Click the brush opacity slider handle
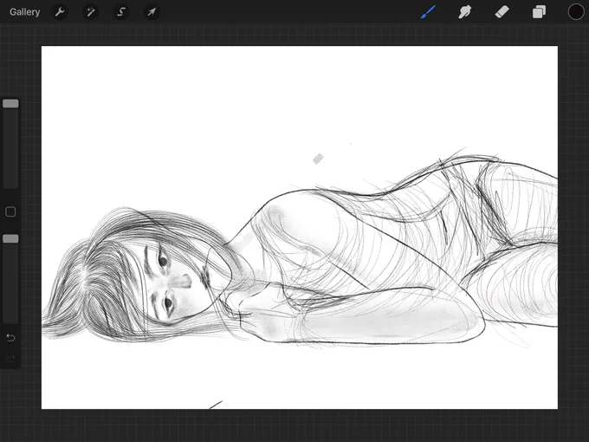 [10, 238]
